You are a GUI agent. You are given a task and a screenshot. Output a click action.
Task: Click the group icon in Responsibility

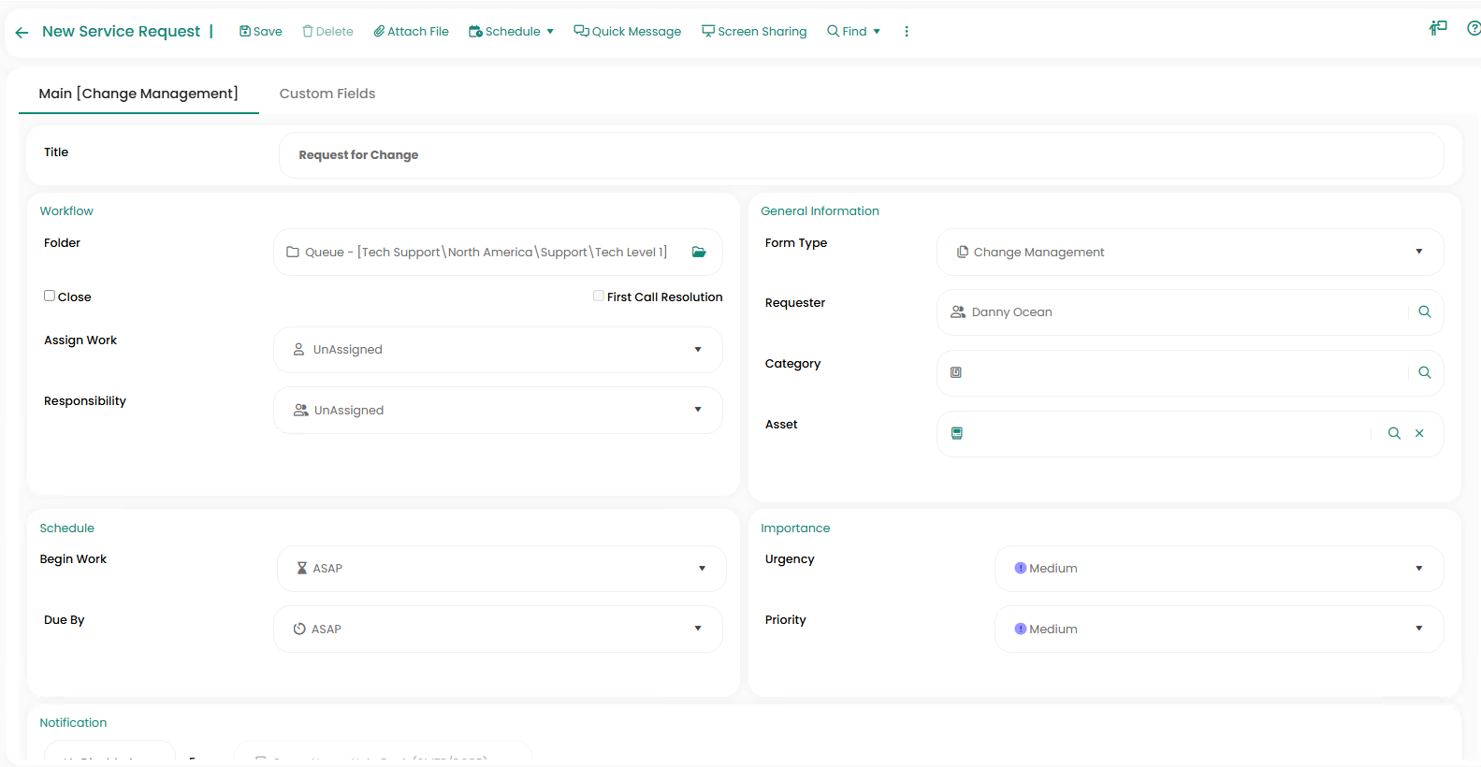301,410
